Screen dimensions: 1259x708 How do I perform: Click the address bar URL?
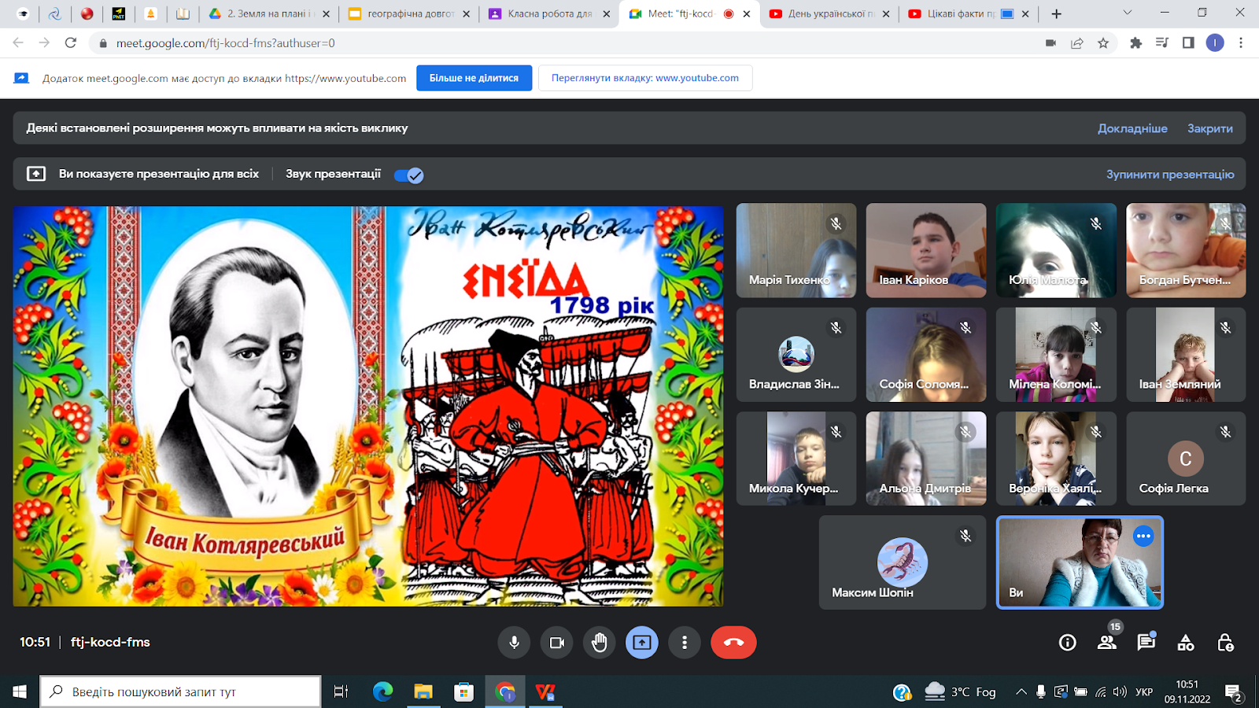(x=226, y=43)
